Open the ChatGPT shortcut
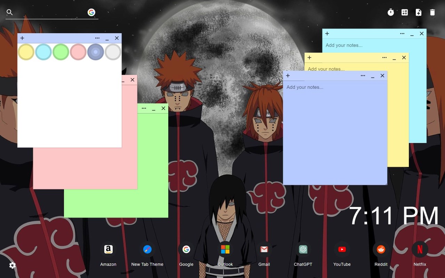This screenshot has width=445, height=278. [x=303, y=250]
